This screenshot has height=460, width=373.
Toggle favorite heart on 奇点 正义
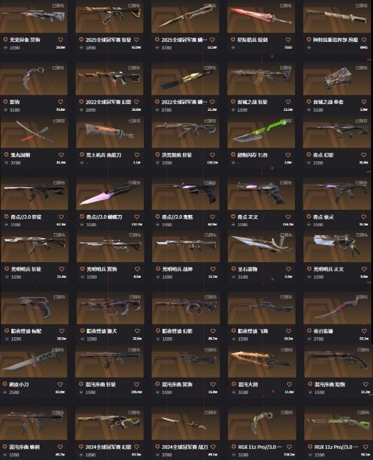(x=288, y=217)
